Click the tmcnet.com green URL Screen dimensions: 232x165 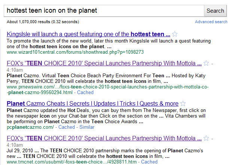coord(71,162)
